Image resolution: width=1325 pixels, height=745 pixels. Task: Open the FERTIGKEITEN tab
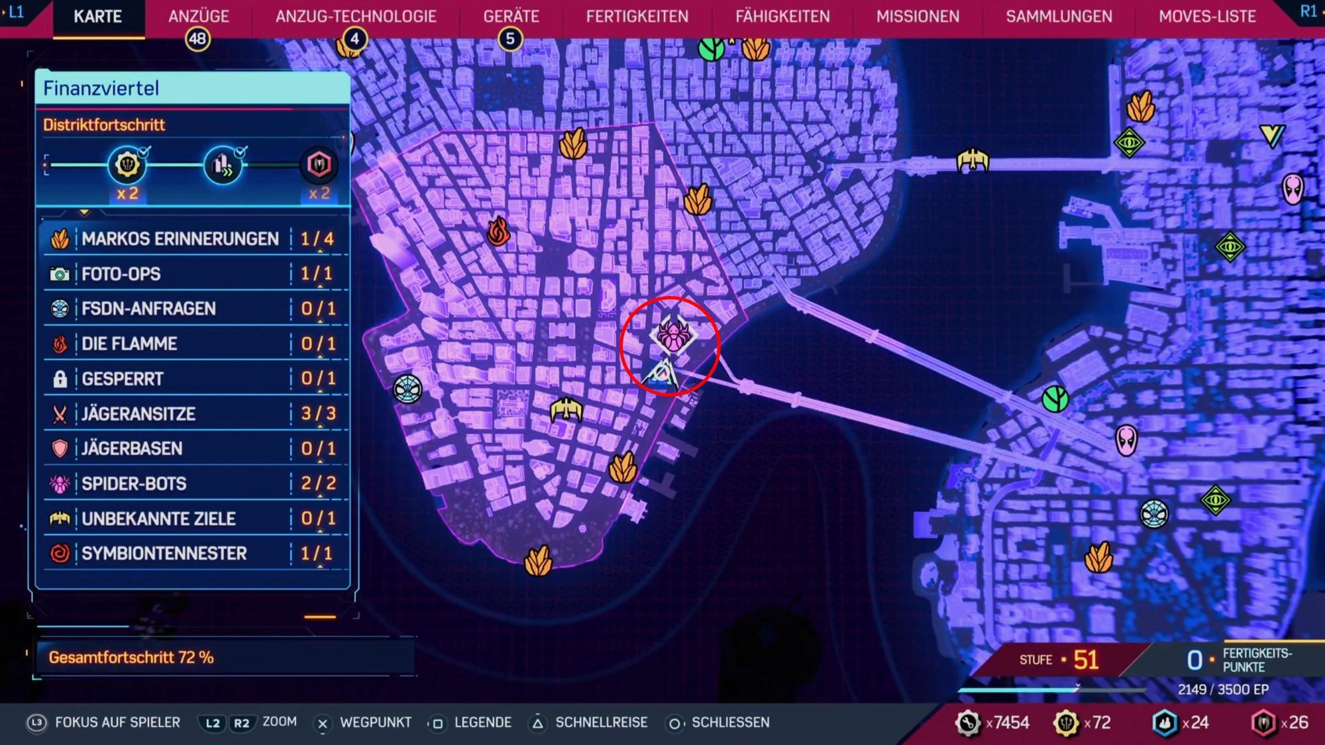pos(637,17)
